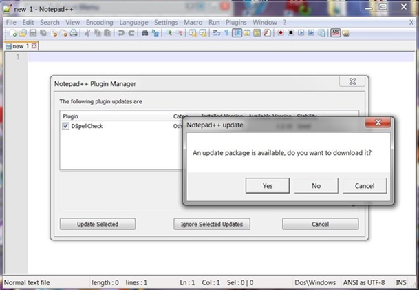The height and width of the screenshot is (290, 419).
Task: Click the Run Macro Multiple Times icon
Action: pos(311,33)
